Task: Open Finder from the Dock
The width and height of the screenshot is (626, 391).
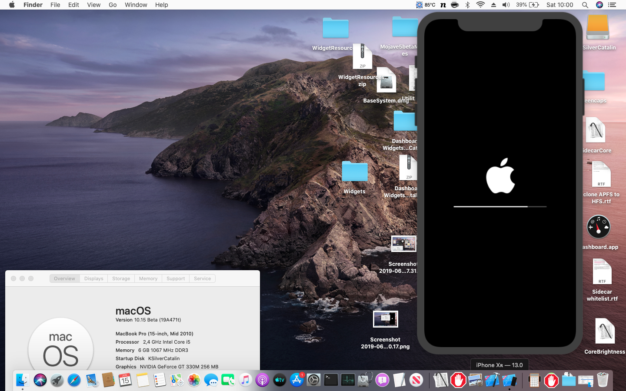Action: click(x=23, y=380)
